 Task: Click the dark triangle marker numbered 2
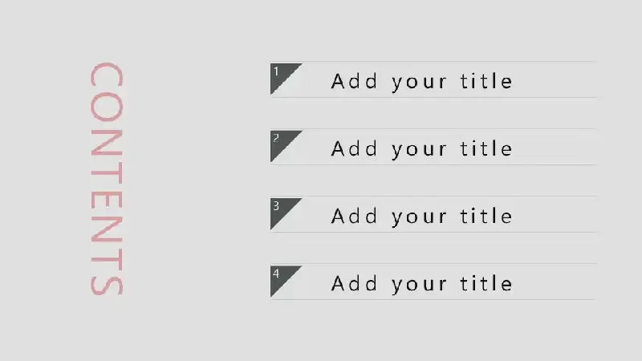coord(282,143)
